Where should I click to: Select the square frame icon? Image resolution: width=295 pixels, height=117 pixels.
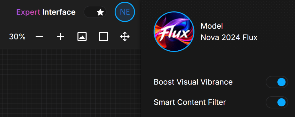pyautogui.click(x=103, y=37)
